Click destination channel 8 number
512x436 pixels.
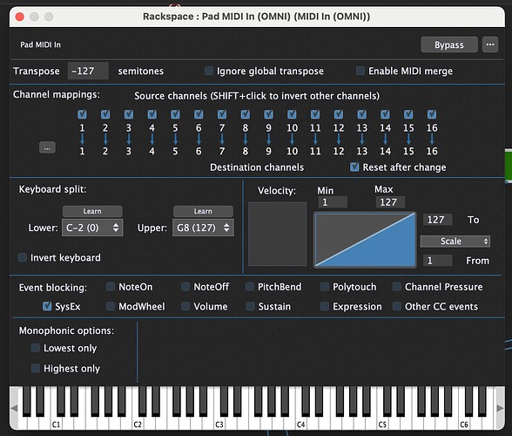pos(246,151)
